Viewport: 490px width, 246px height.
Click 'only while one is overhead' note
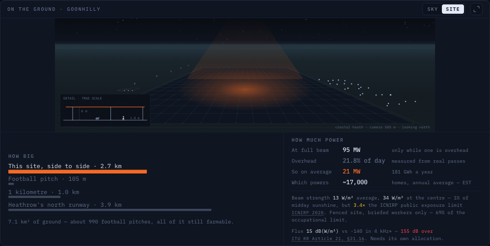[430, 150]
